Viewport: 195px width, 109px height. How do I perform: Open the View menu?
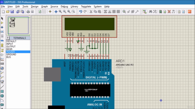[10, 7]
